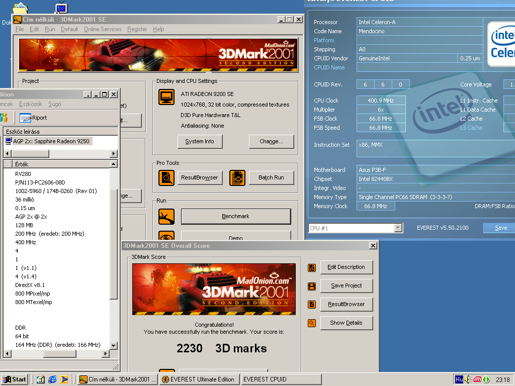Click the ResultBrowser magnifier icon in Pro Tools

click(x=166, y=177)
